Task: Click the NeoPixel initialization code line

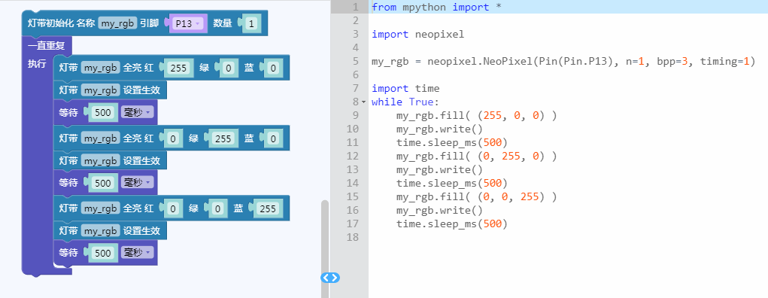Action: [563, 61]
